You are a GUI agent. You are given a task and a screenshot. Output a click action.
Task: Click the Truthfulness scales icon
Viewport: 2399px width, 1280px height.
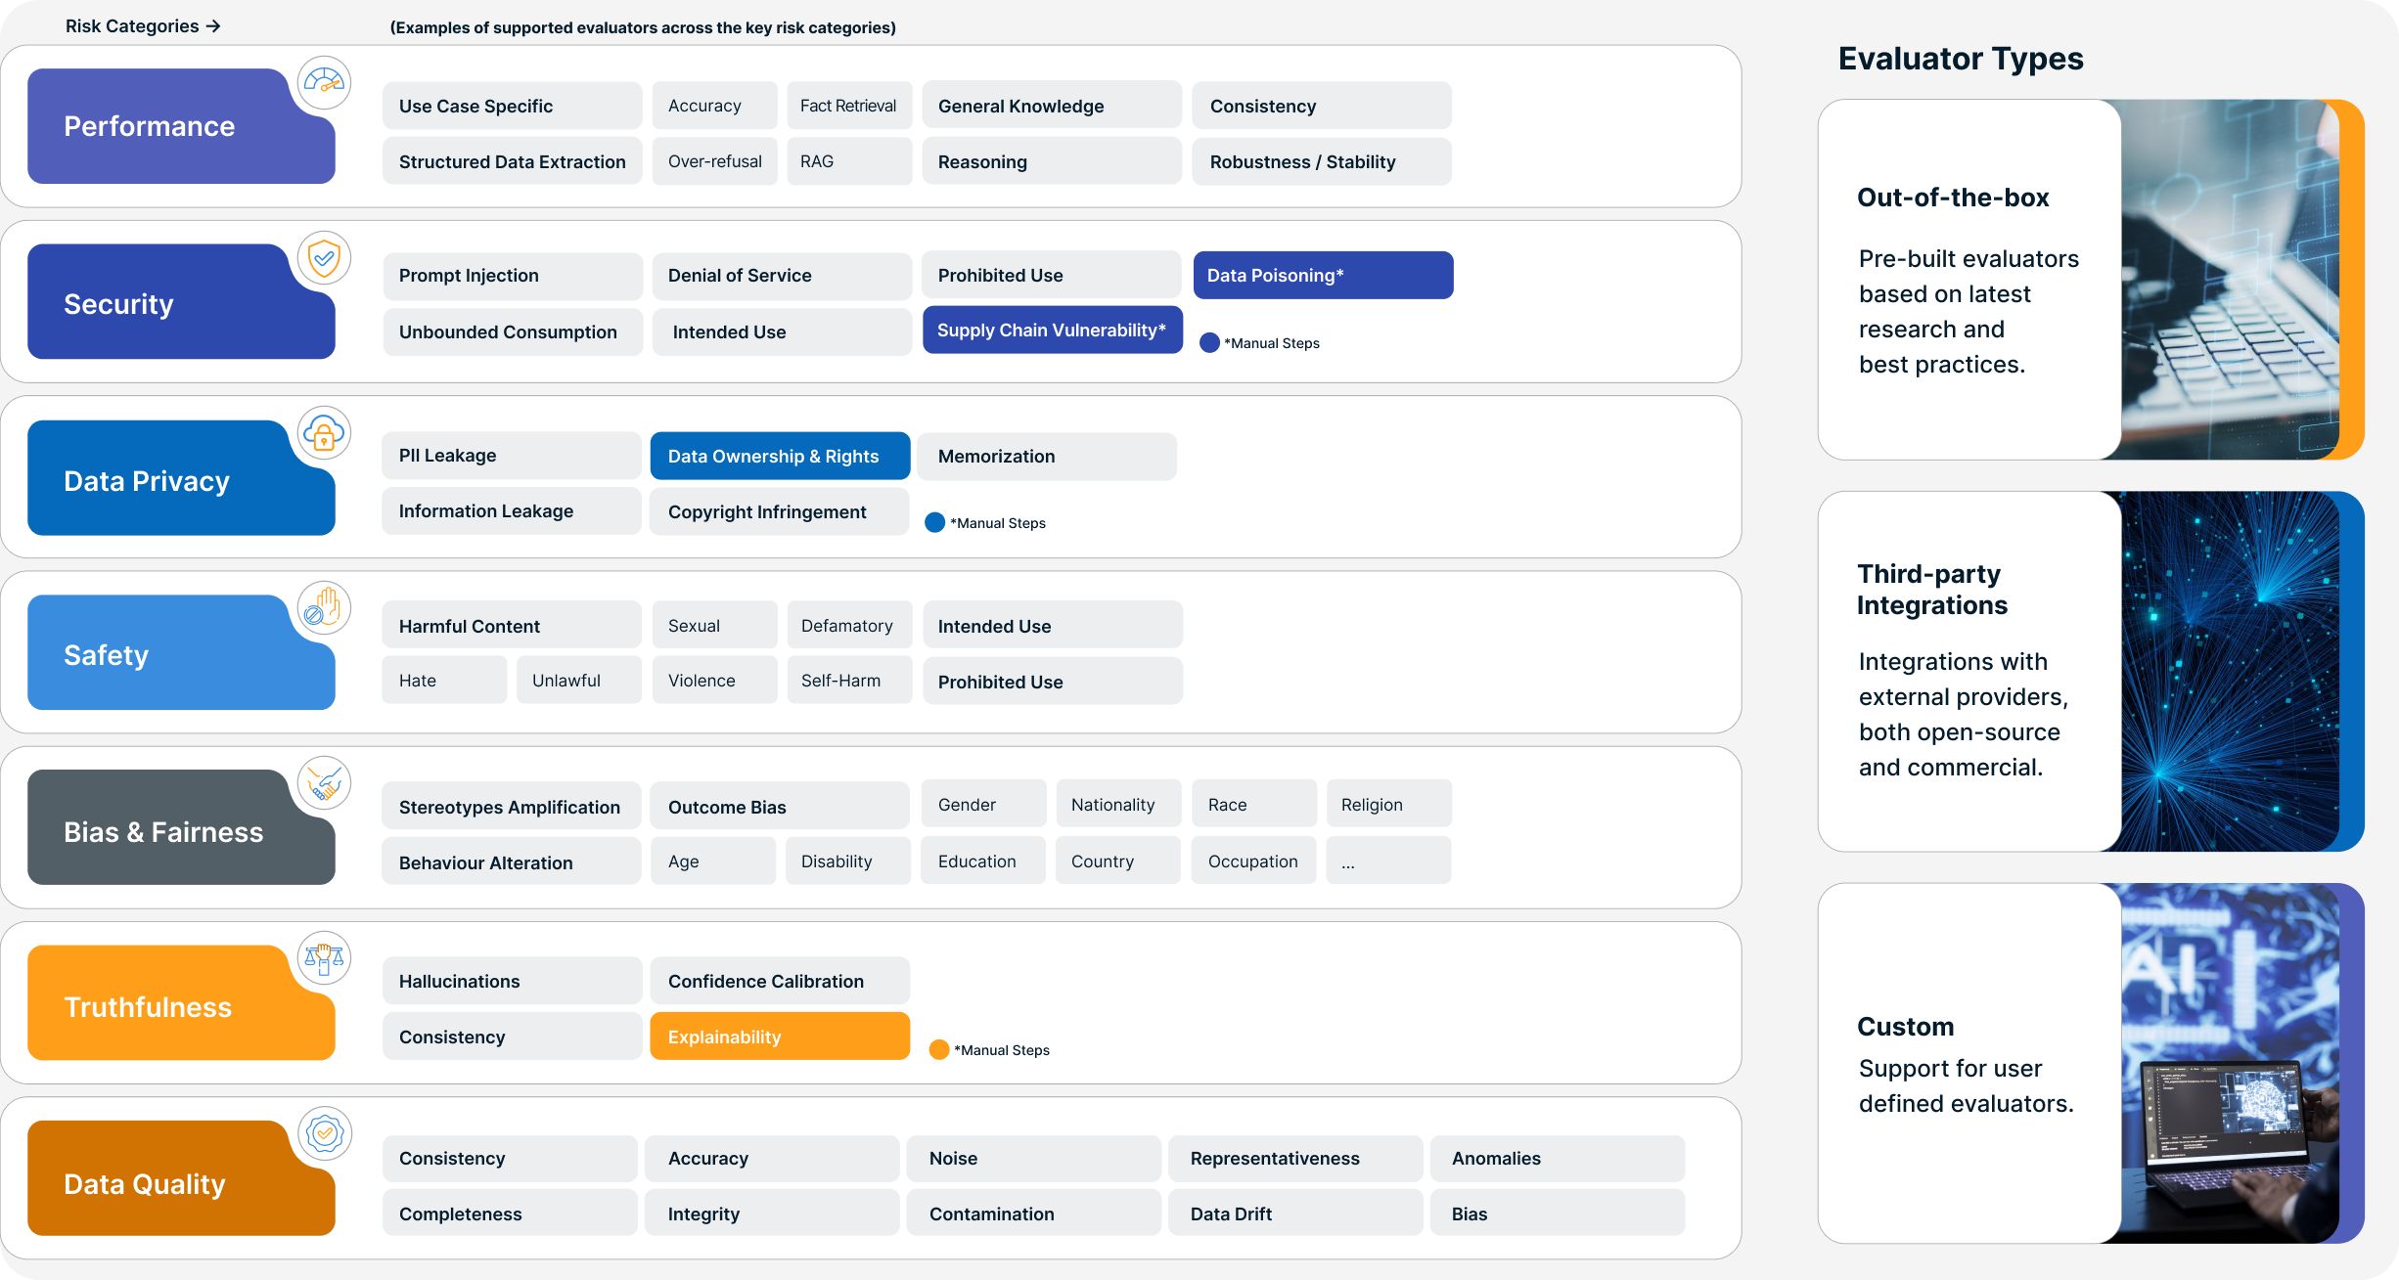point(324,958)
